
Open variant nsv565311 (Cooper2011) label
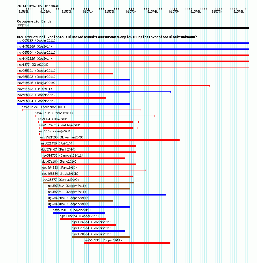[67, 191]
